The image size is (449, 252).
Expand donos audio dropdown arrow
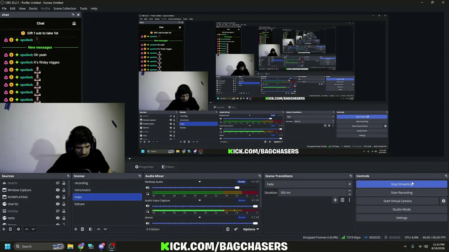pyautogui.click(x=200, y=217)
